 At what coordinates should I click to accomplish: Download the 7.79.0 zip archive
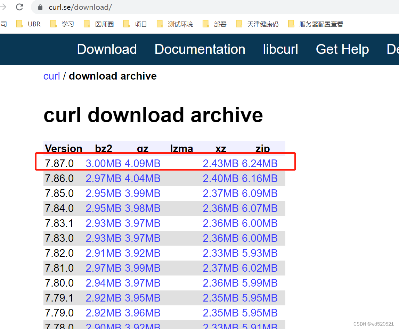[260, 313]
